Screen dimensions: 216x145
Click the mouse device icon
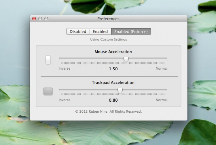(x=48, y=60)
